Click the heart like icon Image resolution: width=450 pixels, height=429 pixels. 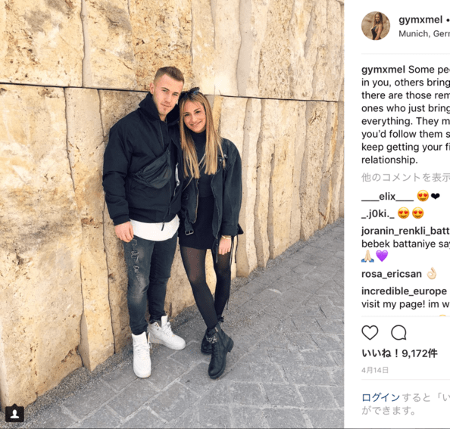[370, 333]
